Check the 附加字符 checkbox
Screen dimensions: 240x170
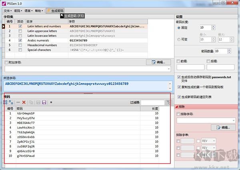tap(6, 62)
